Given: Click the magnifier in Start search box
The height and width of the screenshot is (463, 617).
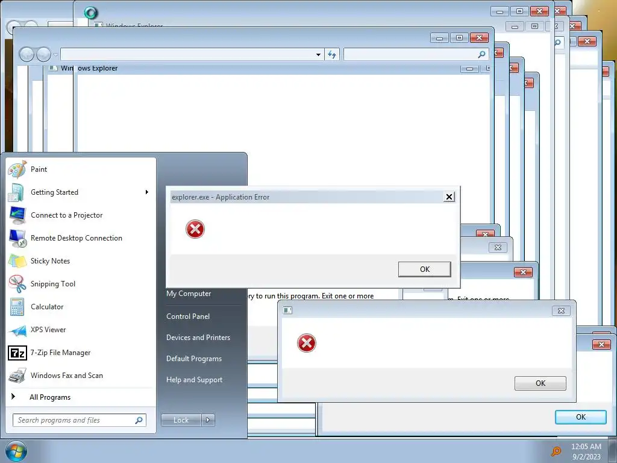Looking at the screenshot, I should tap(139, 420).
